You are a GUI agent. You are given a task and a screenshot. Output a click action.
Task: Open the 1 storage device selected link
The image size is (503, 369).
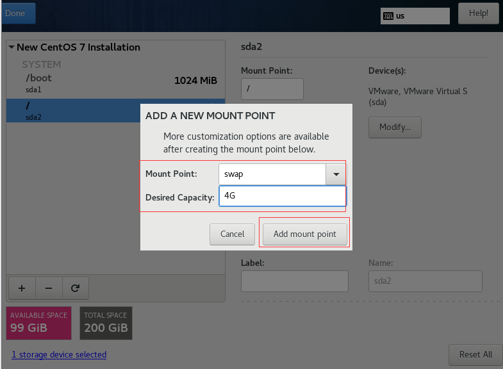click(59, 354)
